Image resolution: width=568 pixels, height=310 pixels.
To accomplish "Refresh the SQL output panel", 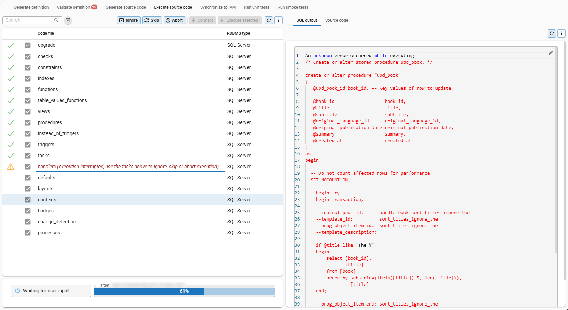I will coord(552,33).
